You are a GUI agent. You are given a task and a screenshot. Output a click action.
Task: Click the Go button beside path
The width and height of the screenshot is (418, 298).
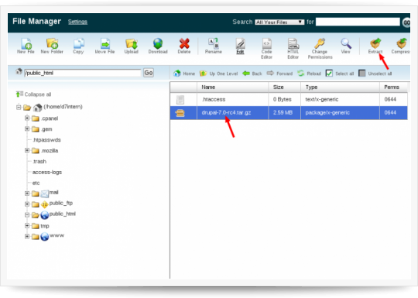[149, 73]
